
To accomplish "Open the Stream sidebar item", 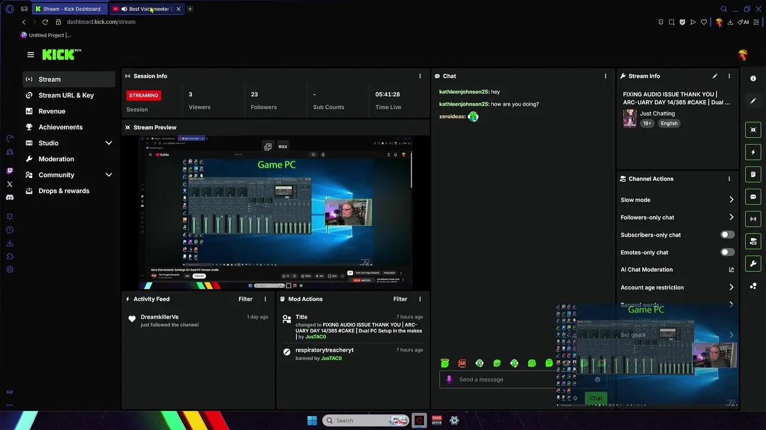I will (x=69, y=79).
